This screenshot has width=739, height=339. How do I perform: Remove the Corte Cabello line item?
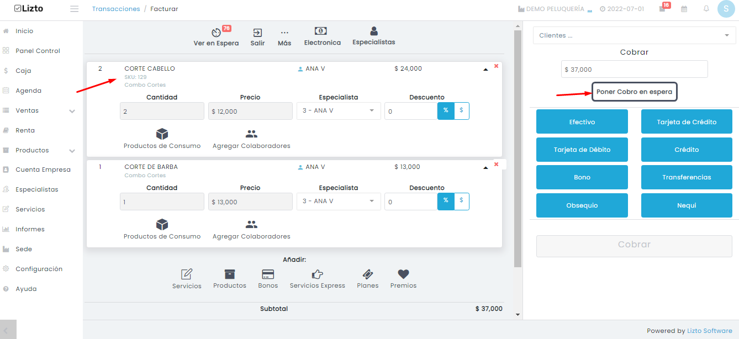[x=496, y=66]
